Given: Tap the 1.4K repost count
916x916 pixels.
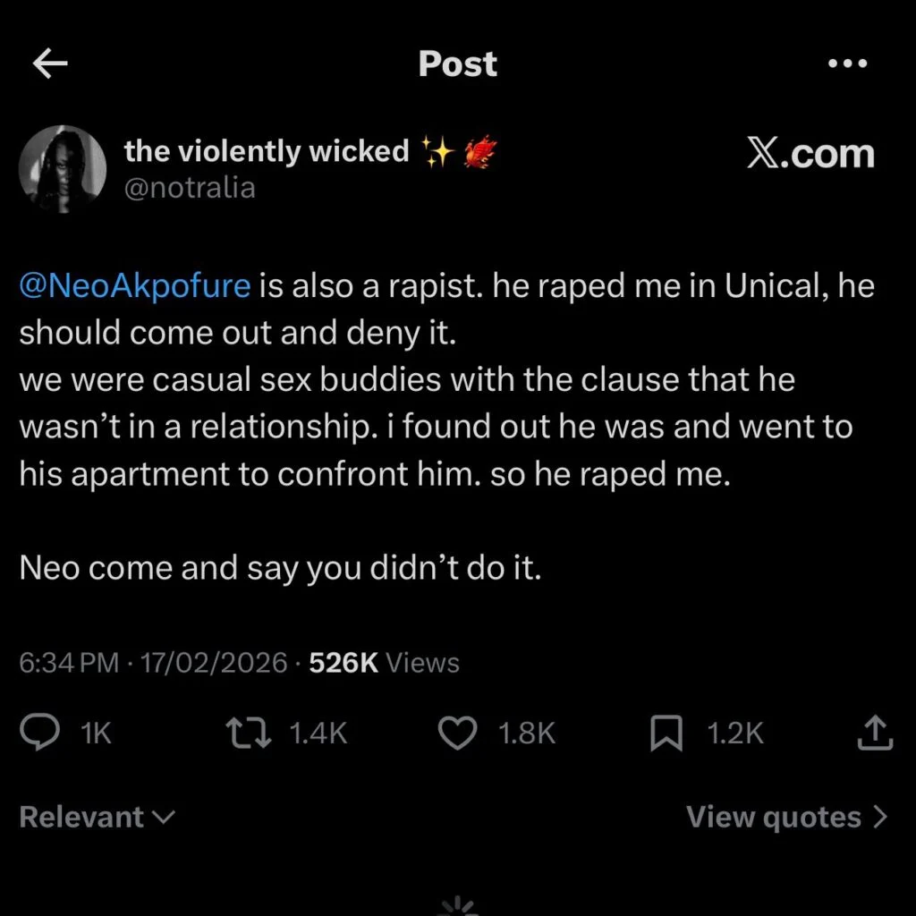Looking at the screenshot, I should pyautogui.click(x=318, y=734).
